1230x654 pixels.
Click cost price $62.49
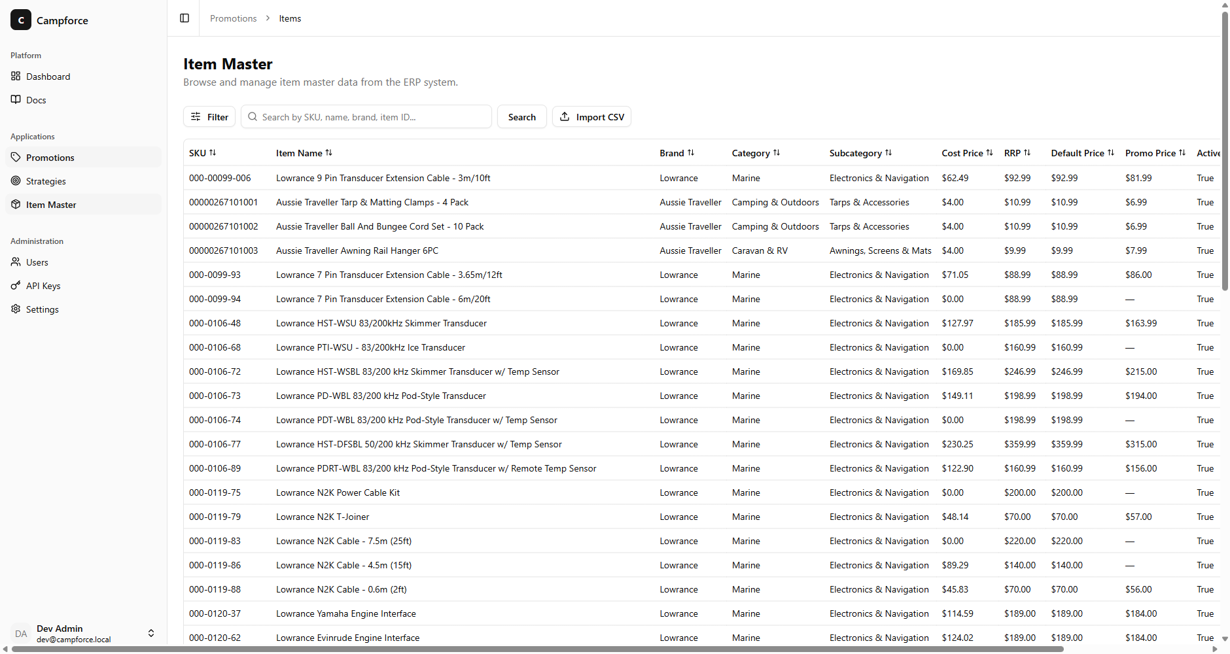click(955, 178)
